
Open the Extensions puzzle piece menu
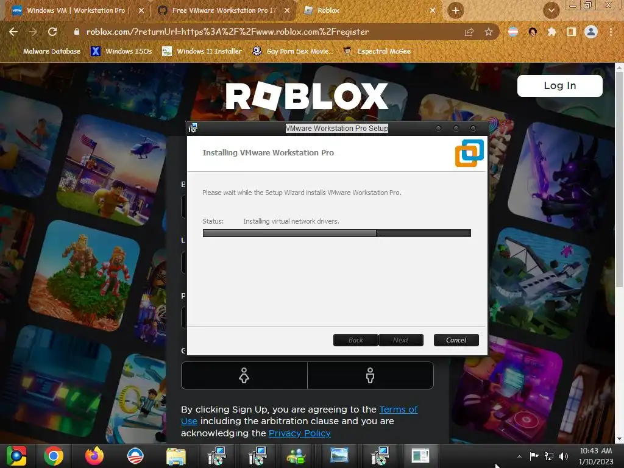[551, 32]
